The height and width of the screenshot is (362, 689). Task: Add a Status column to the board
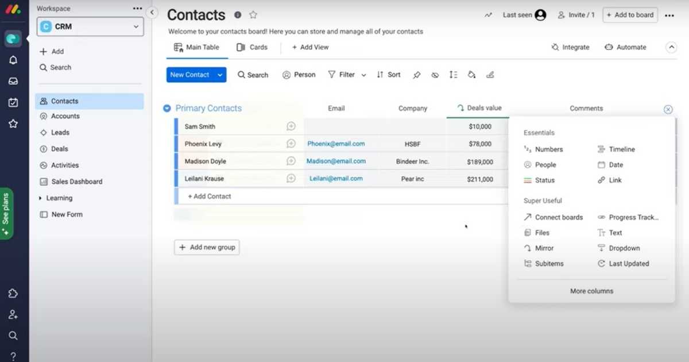pos(544,180)
